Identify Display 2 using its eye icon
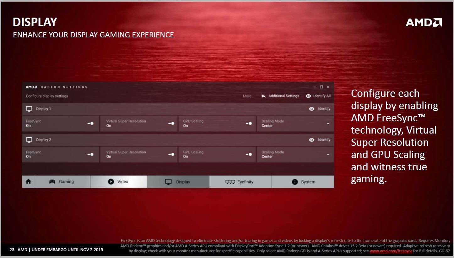Screen dimensions: 454x258 pos(311,140)
